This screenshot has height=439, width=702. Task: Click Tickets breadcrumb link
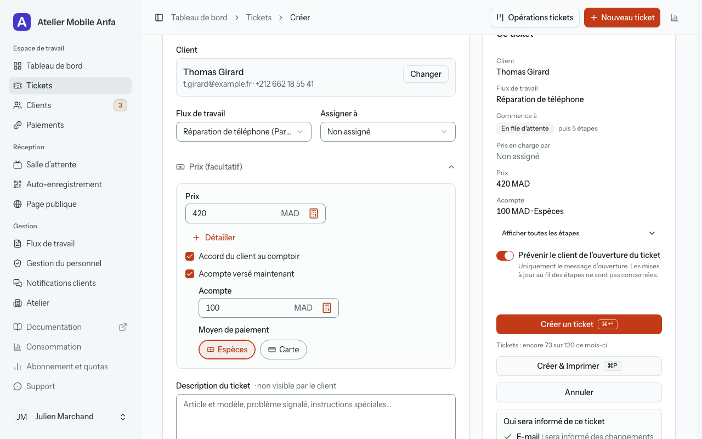(x=259, y=18)
